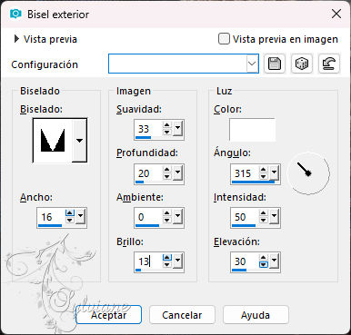Increase Ancho value with the up arrow
This screenshot has height=335, width=351.
(x=70, y=213)
